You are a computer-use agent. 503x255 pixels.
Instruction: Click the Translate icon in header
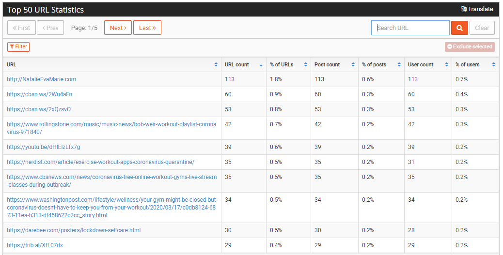coord(464,9)
